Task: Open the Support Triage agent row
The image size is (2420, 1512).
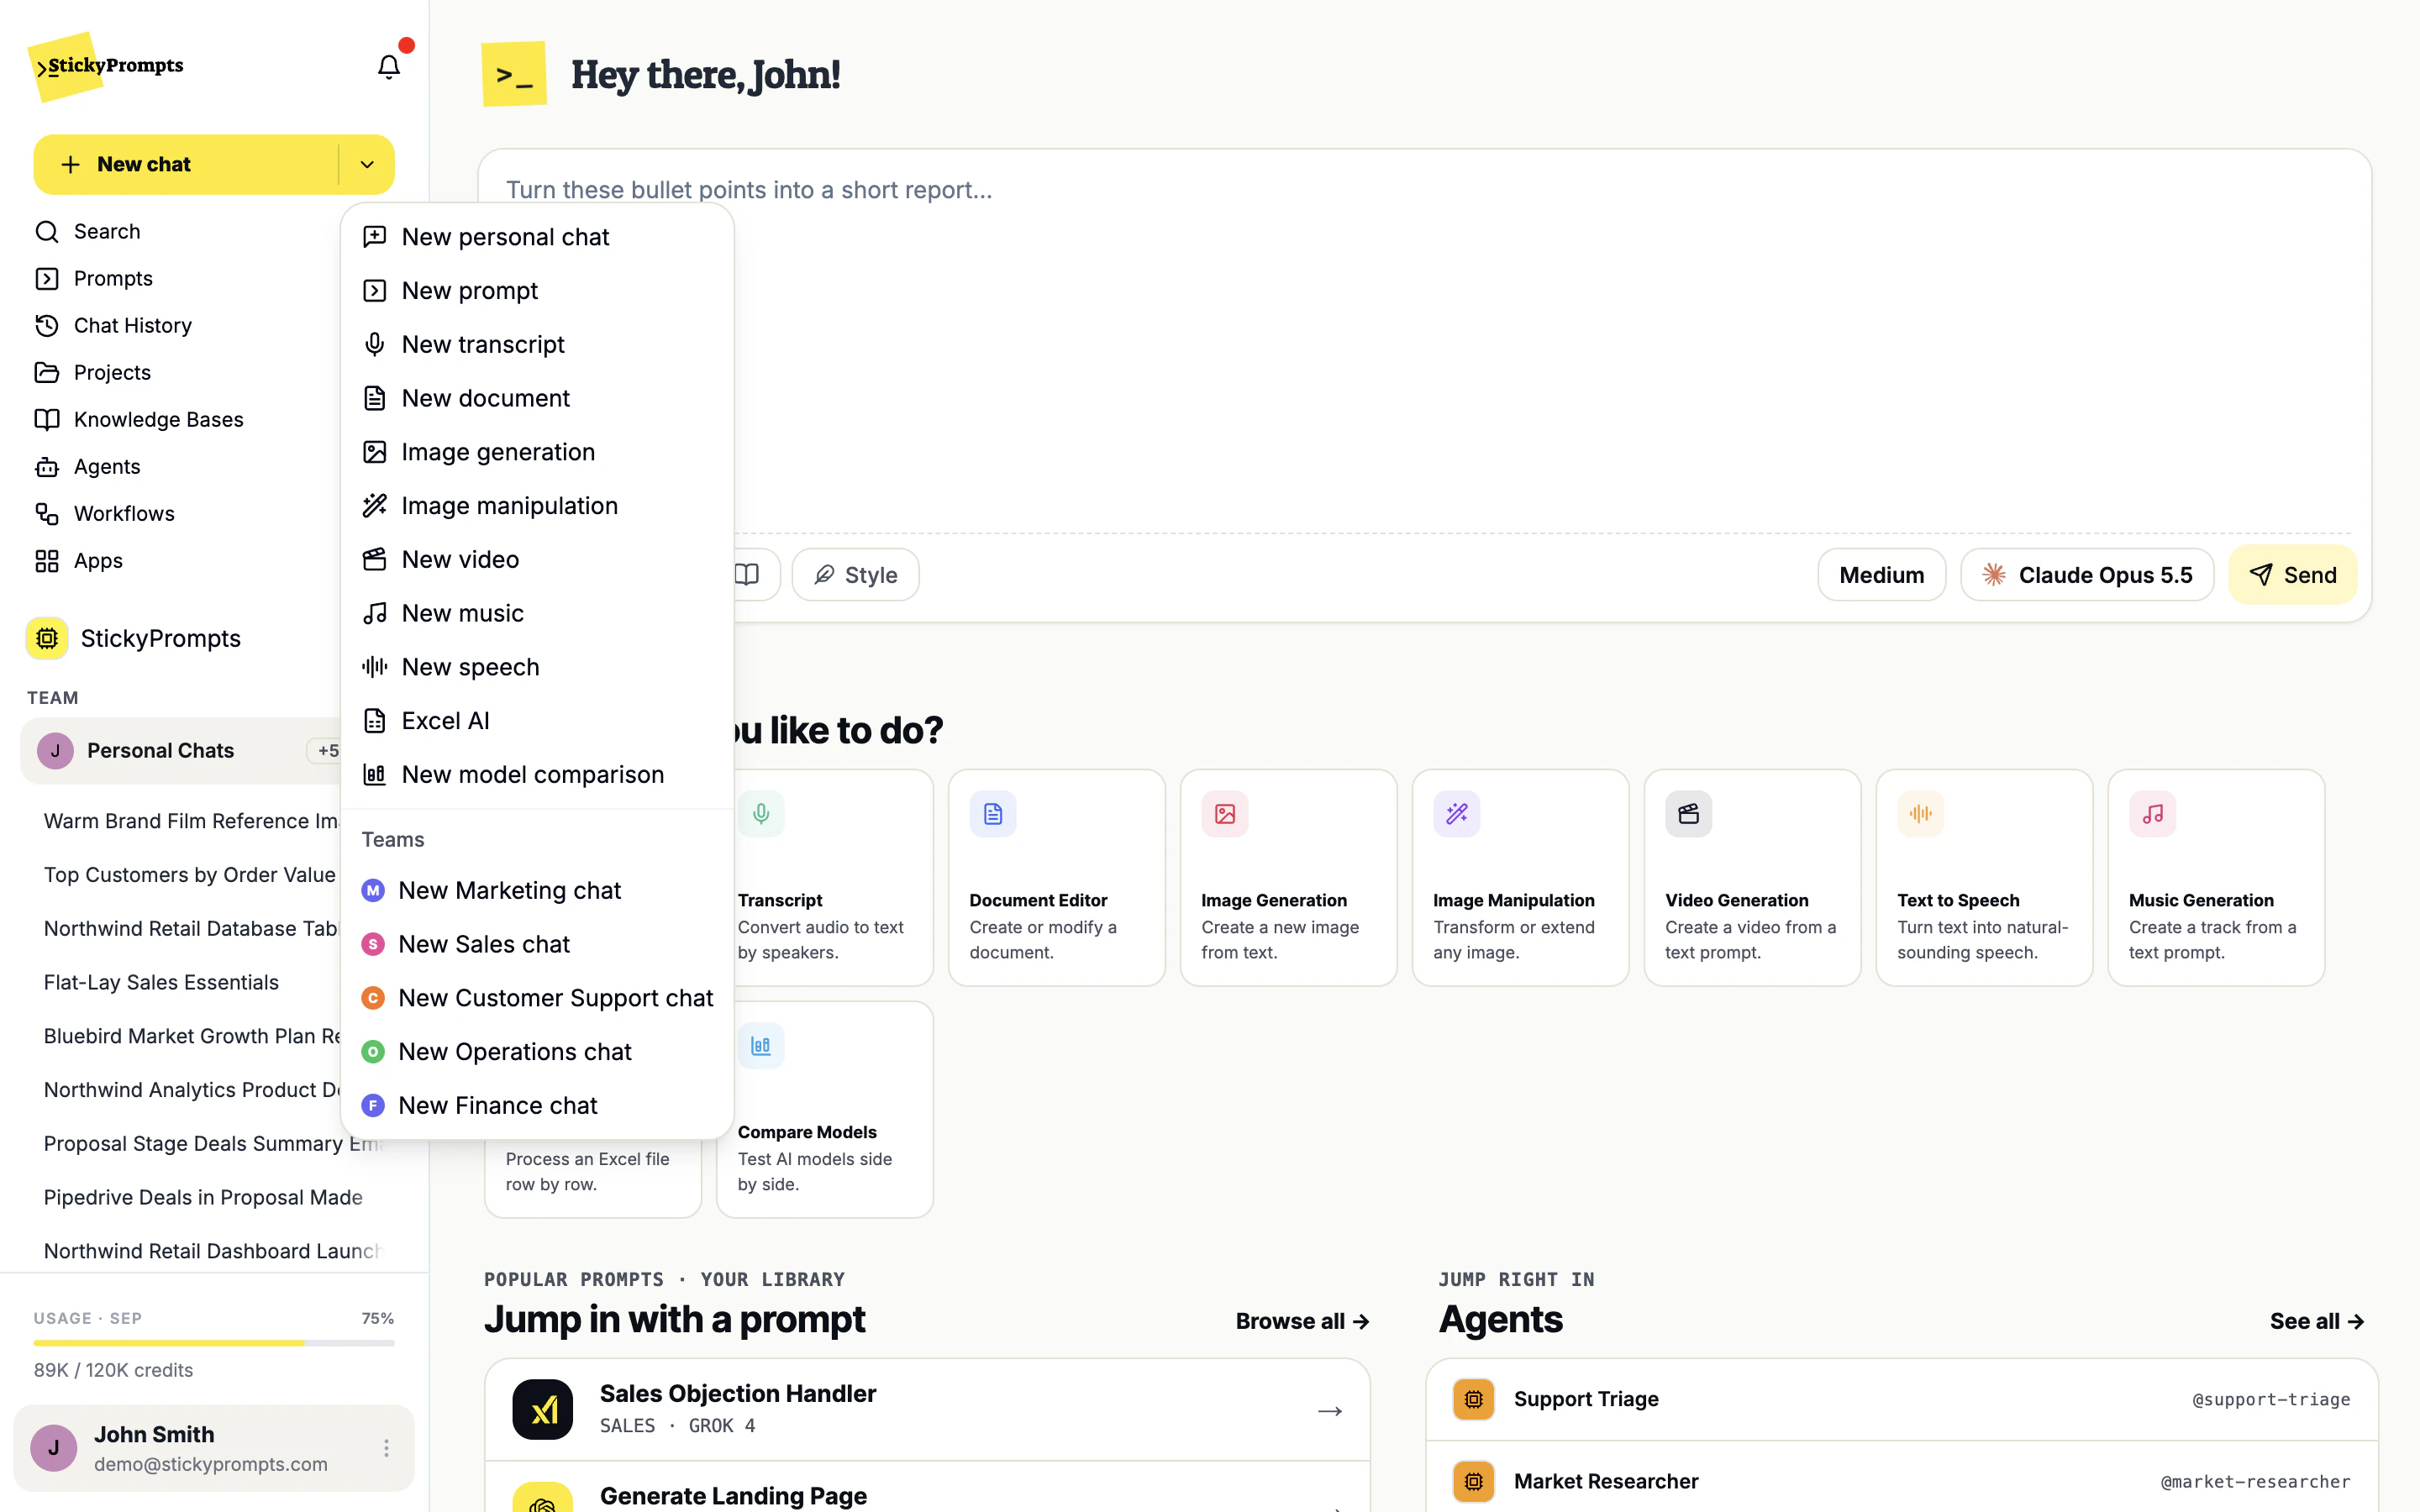Action: [1901, 1399]
